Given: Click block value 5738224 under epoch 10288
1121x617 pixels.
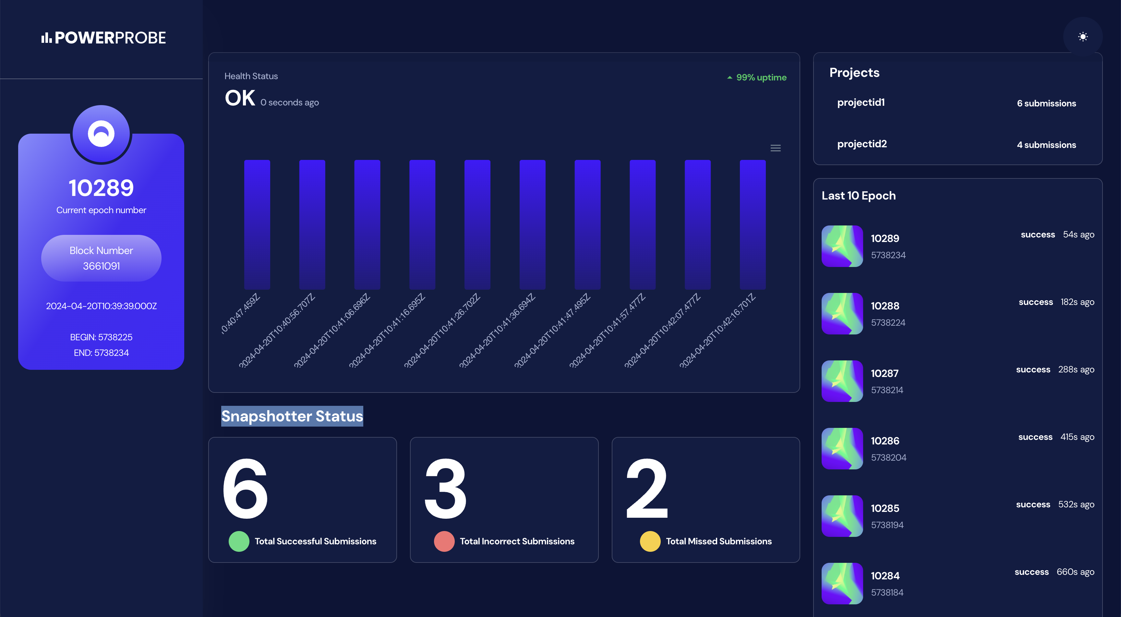Looking at the screenshot, I should tap(888, 322).
